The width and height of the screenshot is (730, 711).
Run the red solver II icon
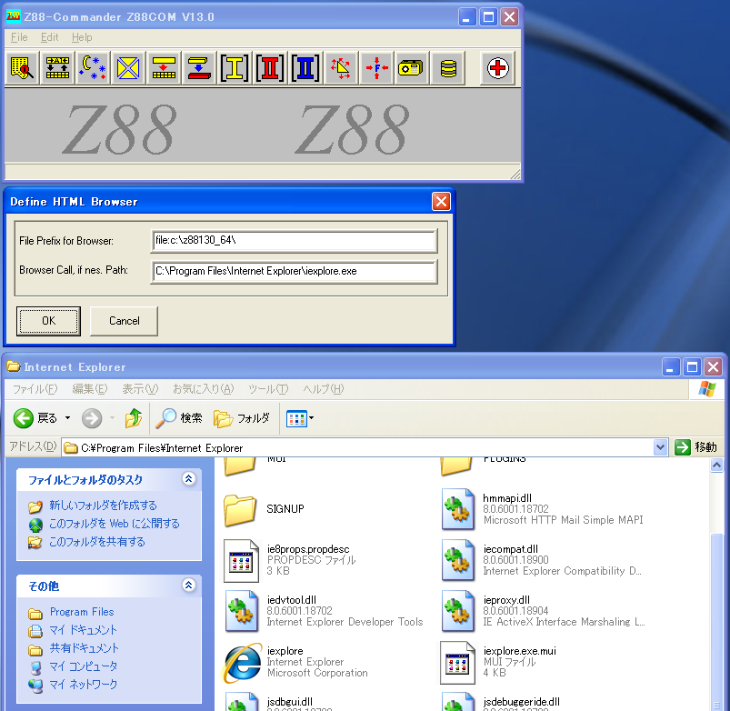pyautogui.click(x=270, y=68)
